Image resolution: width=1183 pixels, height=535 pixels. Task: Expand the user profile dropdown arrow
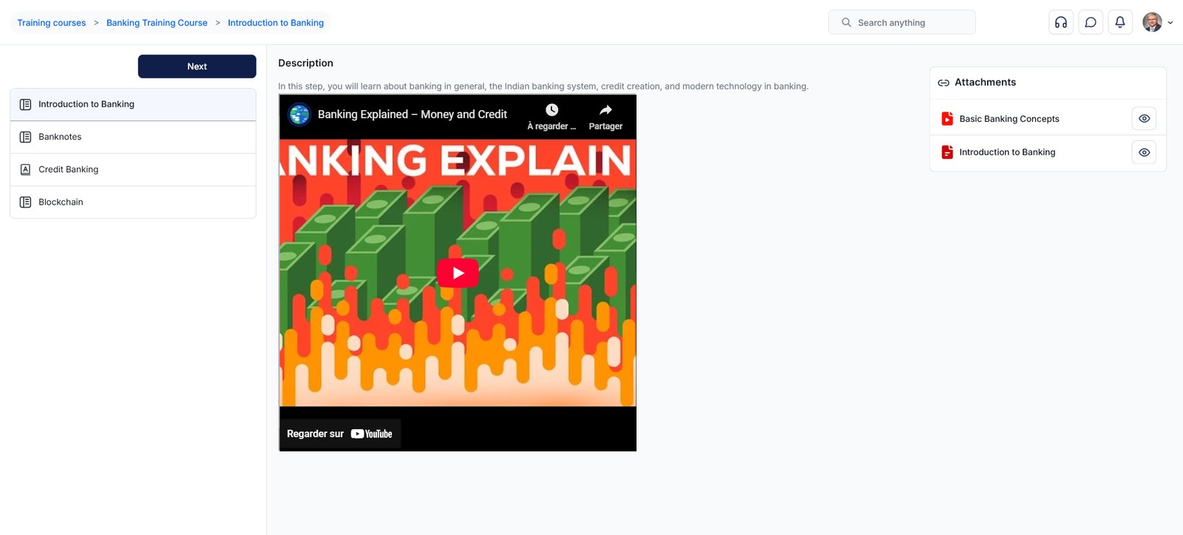tap(1170, 23)
